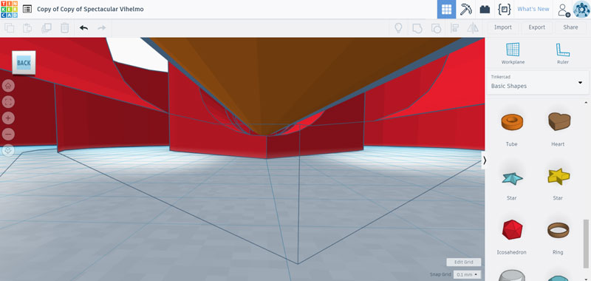Redo the last undone action
591x281 pixels.
click(101, 27)
